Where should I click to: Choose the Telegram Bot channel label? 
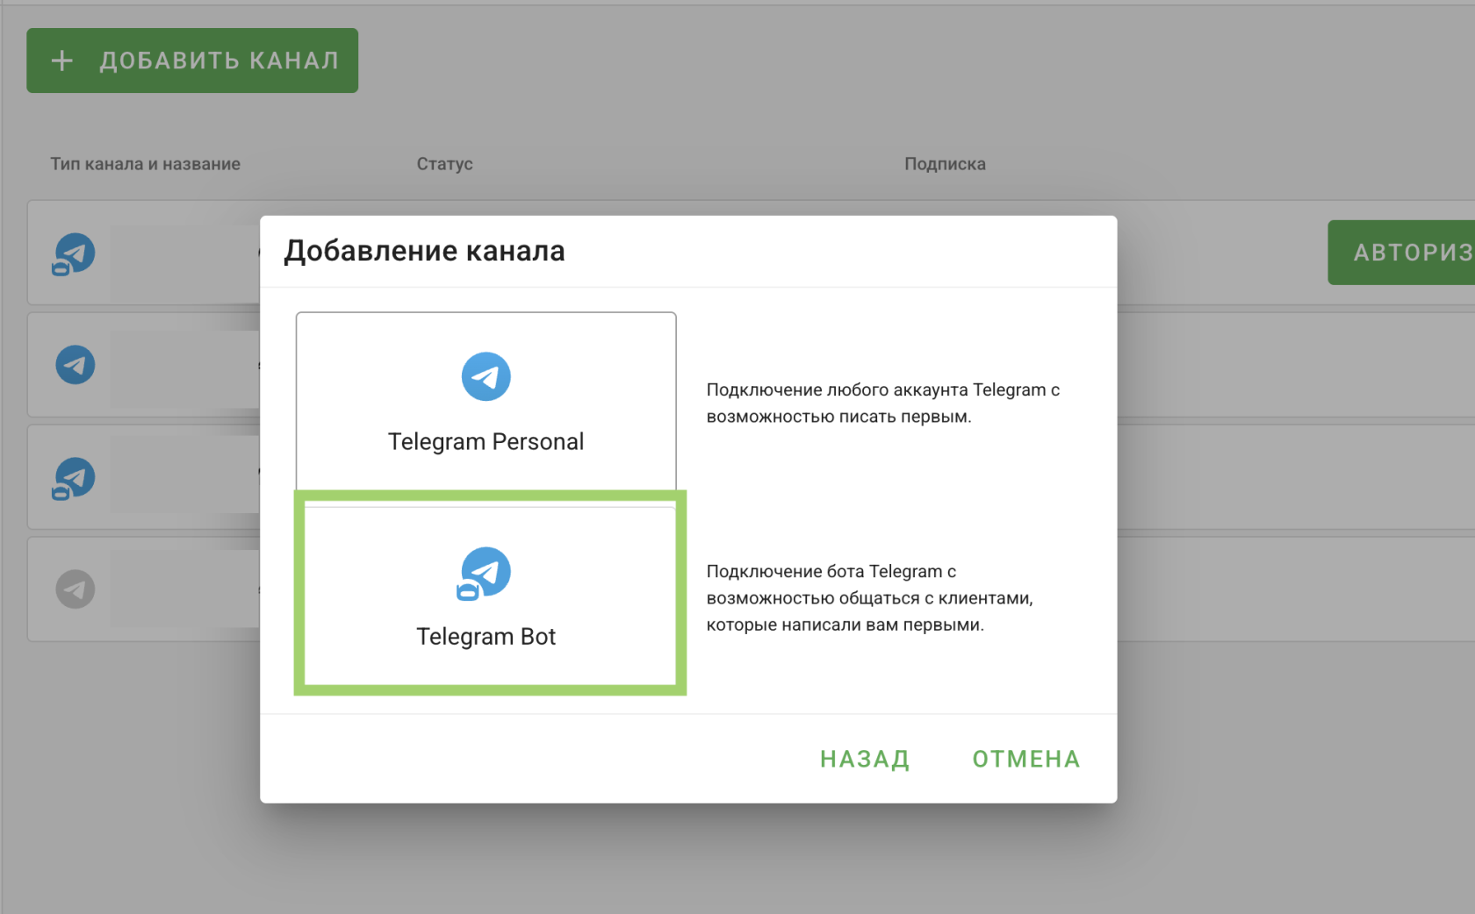(x=486, y=636)
